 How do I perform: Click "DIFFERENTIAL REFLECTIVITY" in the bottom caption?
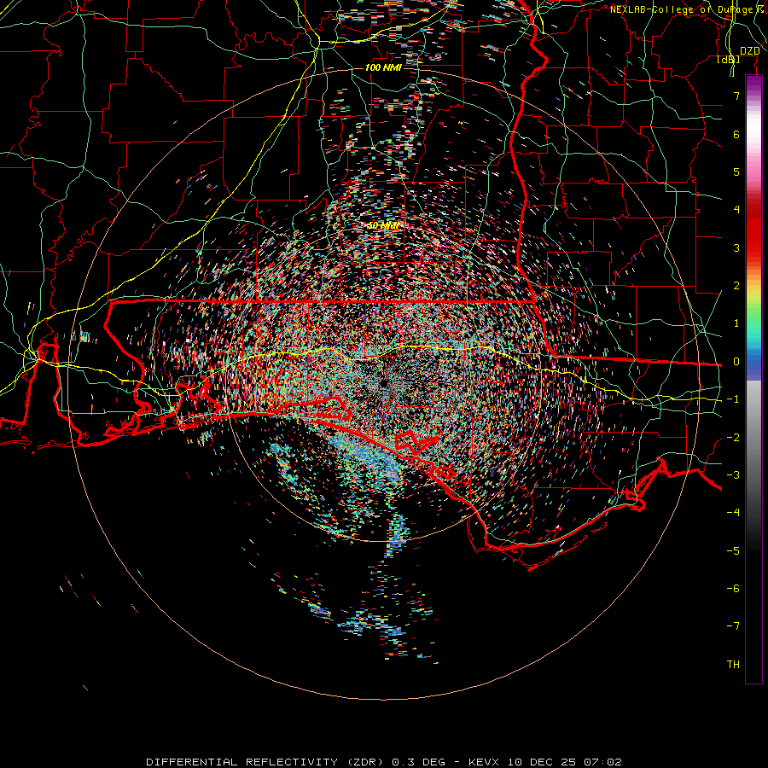coord(241,762)
